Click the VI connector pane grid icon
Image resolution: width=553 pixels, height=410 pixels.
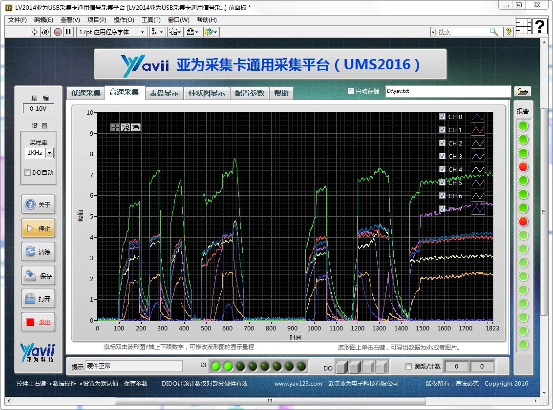tap(523, 26)
